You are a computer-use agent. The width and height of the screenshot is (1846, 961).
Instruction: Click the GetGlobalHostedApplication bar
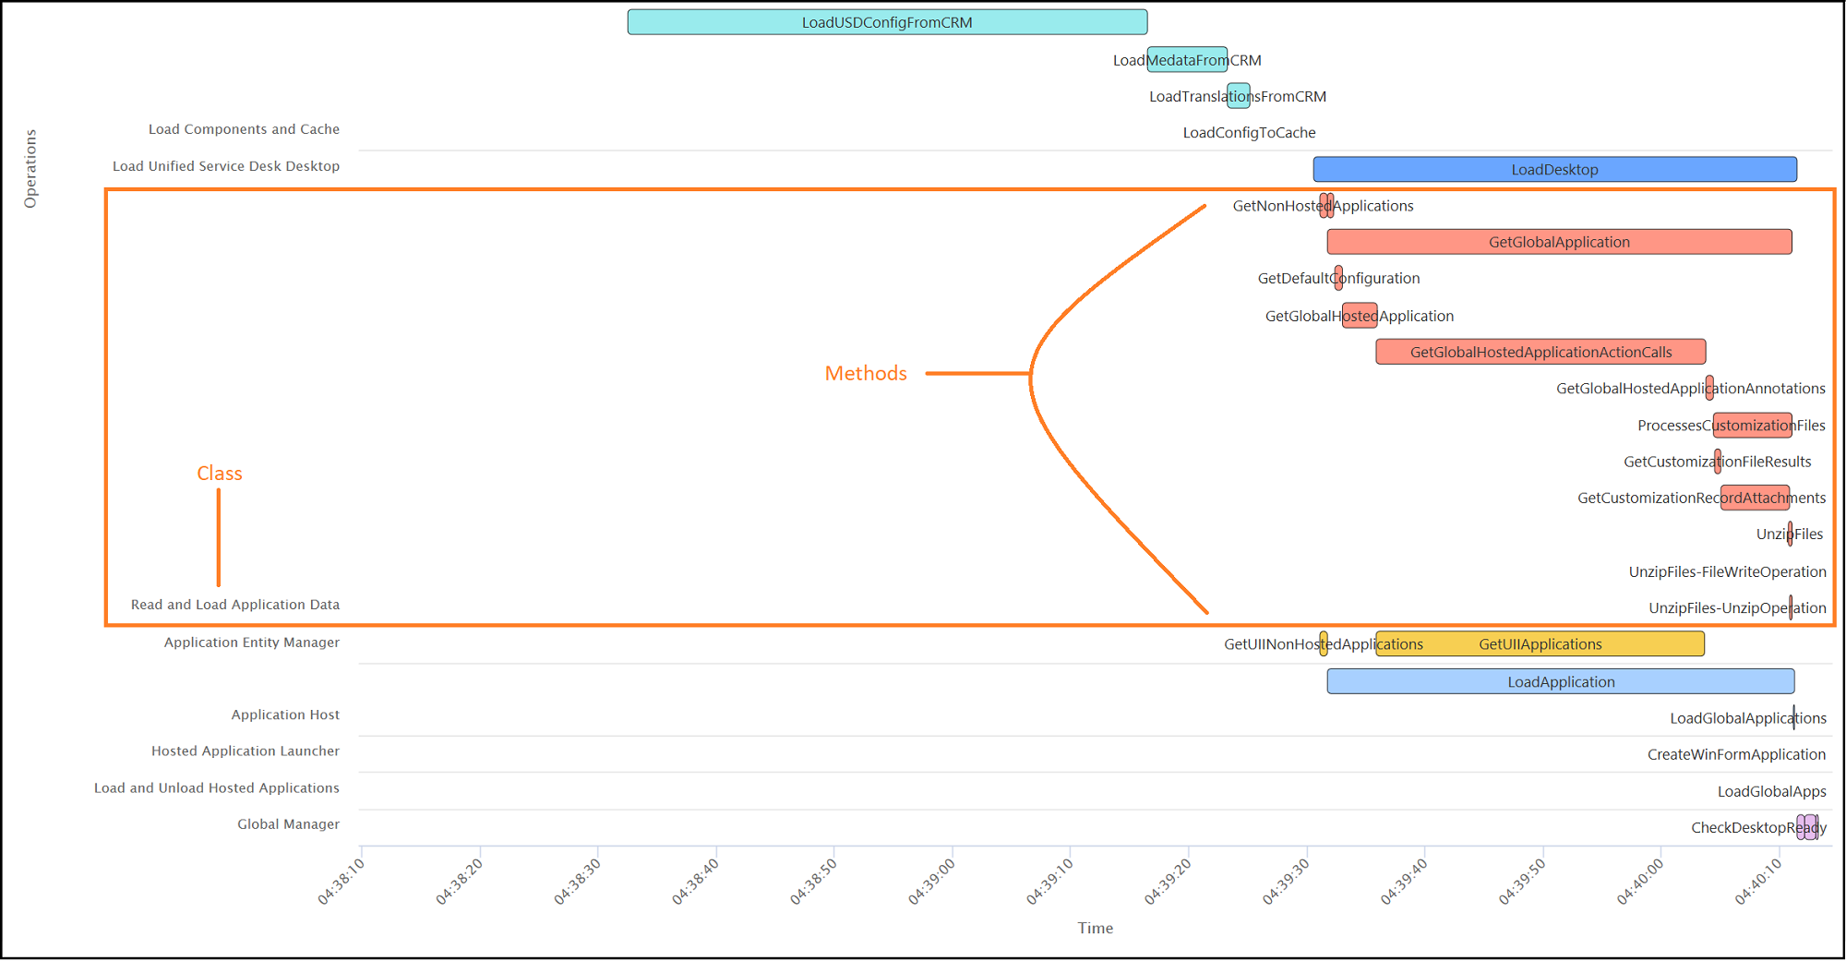click(x=1360, y=316)
